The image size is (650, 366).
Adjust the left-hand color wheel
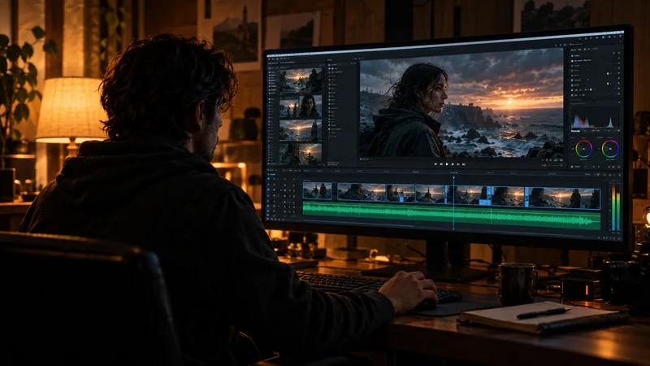583,149
